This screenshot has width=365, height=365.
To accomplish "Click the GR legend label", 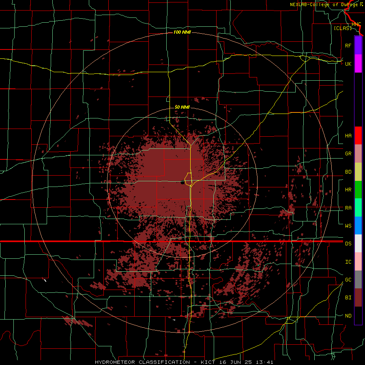I will [x=348, y=154].
